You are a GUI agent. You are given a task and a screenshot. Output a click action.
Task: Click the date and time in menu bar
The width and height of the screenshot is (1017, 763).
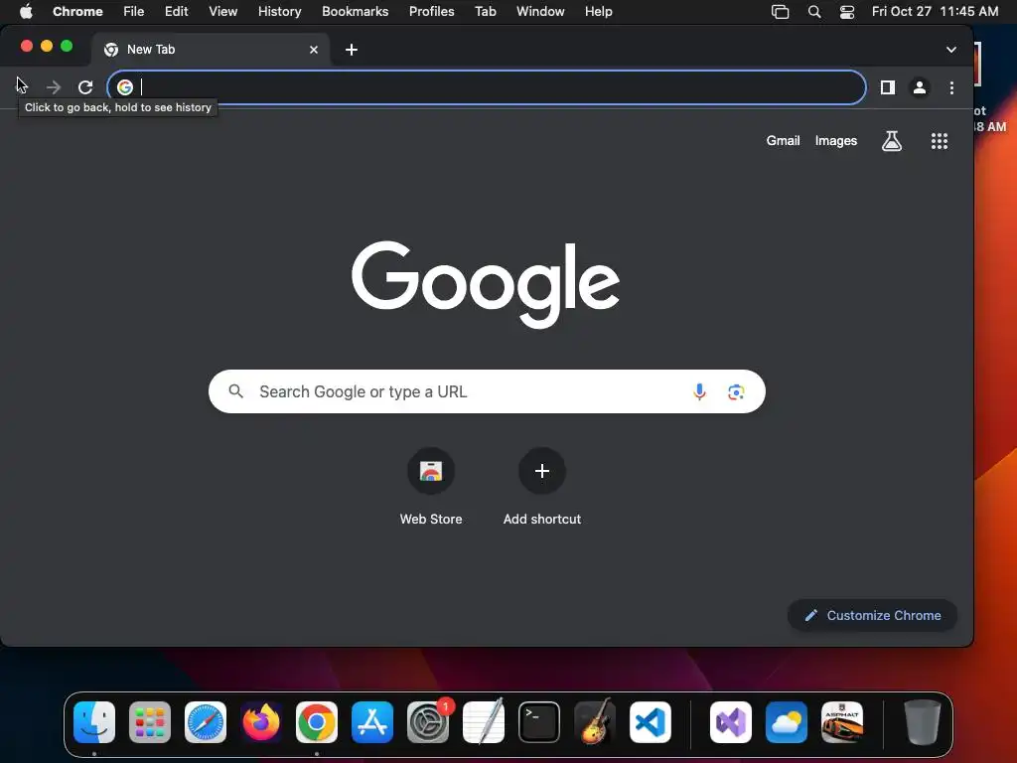pos(935,11)
